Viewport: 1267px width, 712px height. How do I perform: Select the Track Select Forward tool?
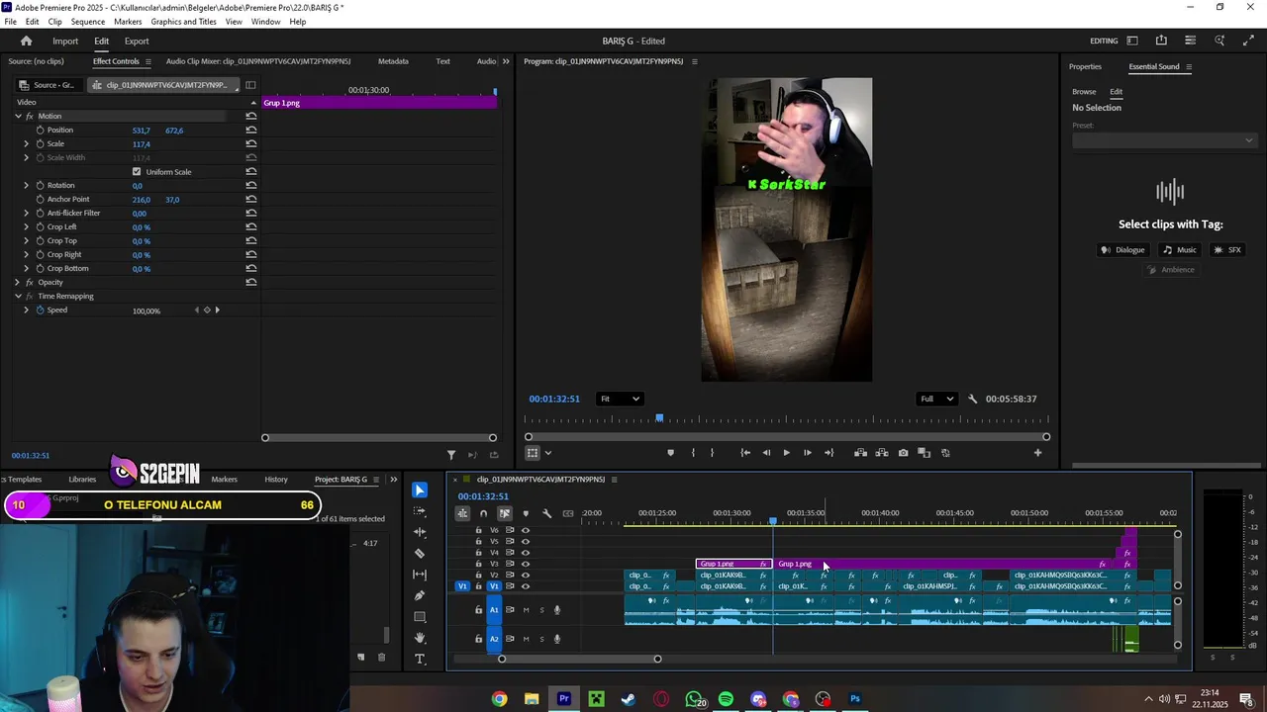click(420, 511)
